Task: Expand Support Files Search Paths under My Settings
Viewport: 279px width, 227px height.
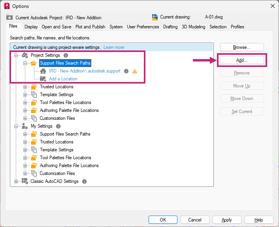Action: (25, 134)
